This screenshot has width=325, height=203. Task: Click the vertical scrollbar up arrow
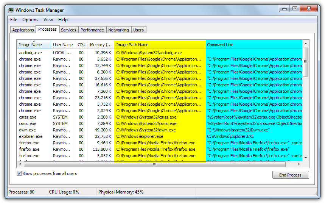pyautogui.click(x=306, y=44)
